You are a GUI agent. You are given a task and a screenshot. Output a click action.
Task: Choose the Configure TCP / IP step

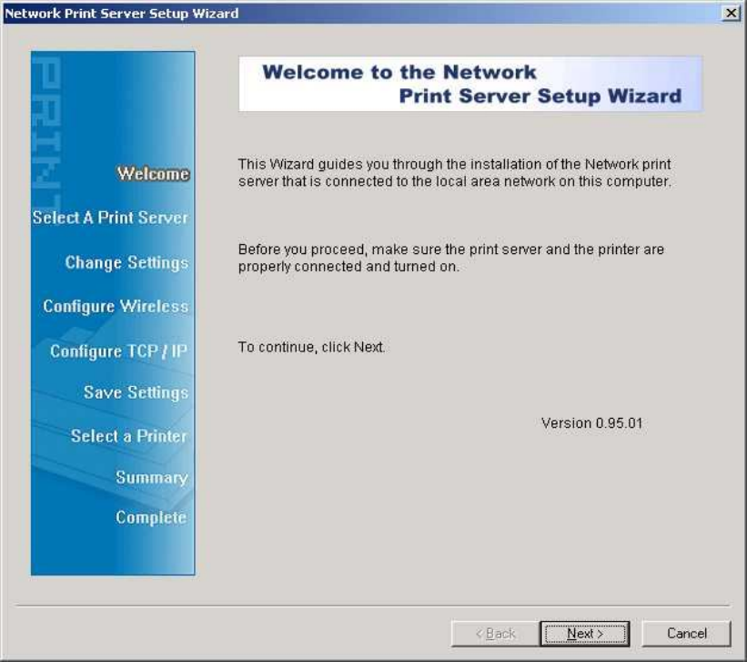tap(118, 351)
